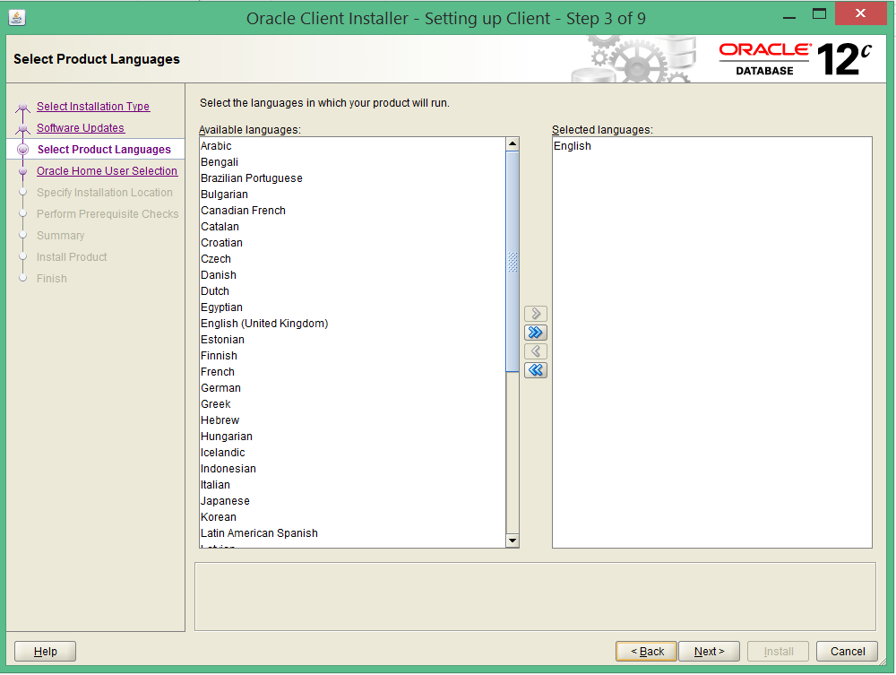Select English in Selected languages list
896x675 pixels.
[x=712, y=146]
